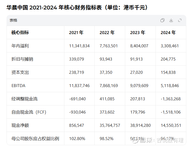
Task: Select the 表格 label in the table header
Action: pos(13,20)
